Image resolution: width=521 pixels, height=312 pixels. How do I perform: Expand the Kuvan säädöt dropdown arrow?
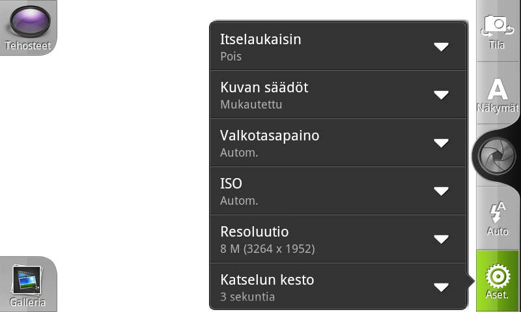click(x=442, y=95)
